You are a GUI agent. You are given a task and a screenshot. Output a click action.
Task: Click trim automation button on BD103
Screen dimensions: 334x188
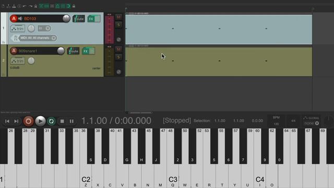pyautogui.click(x=18, y=28)
